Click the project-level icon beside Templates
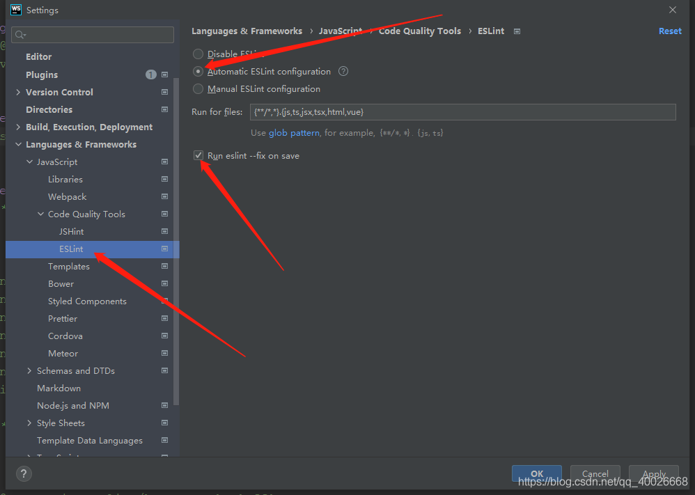The width and height of the screenshot is (695, 495). point(164,267)
